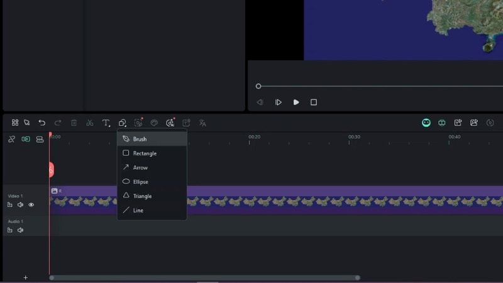
Task: Click the AI portrait icon with red dot
Action: click(138, 123)
